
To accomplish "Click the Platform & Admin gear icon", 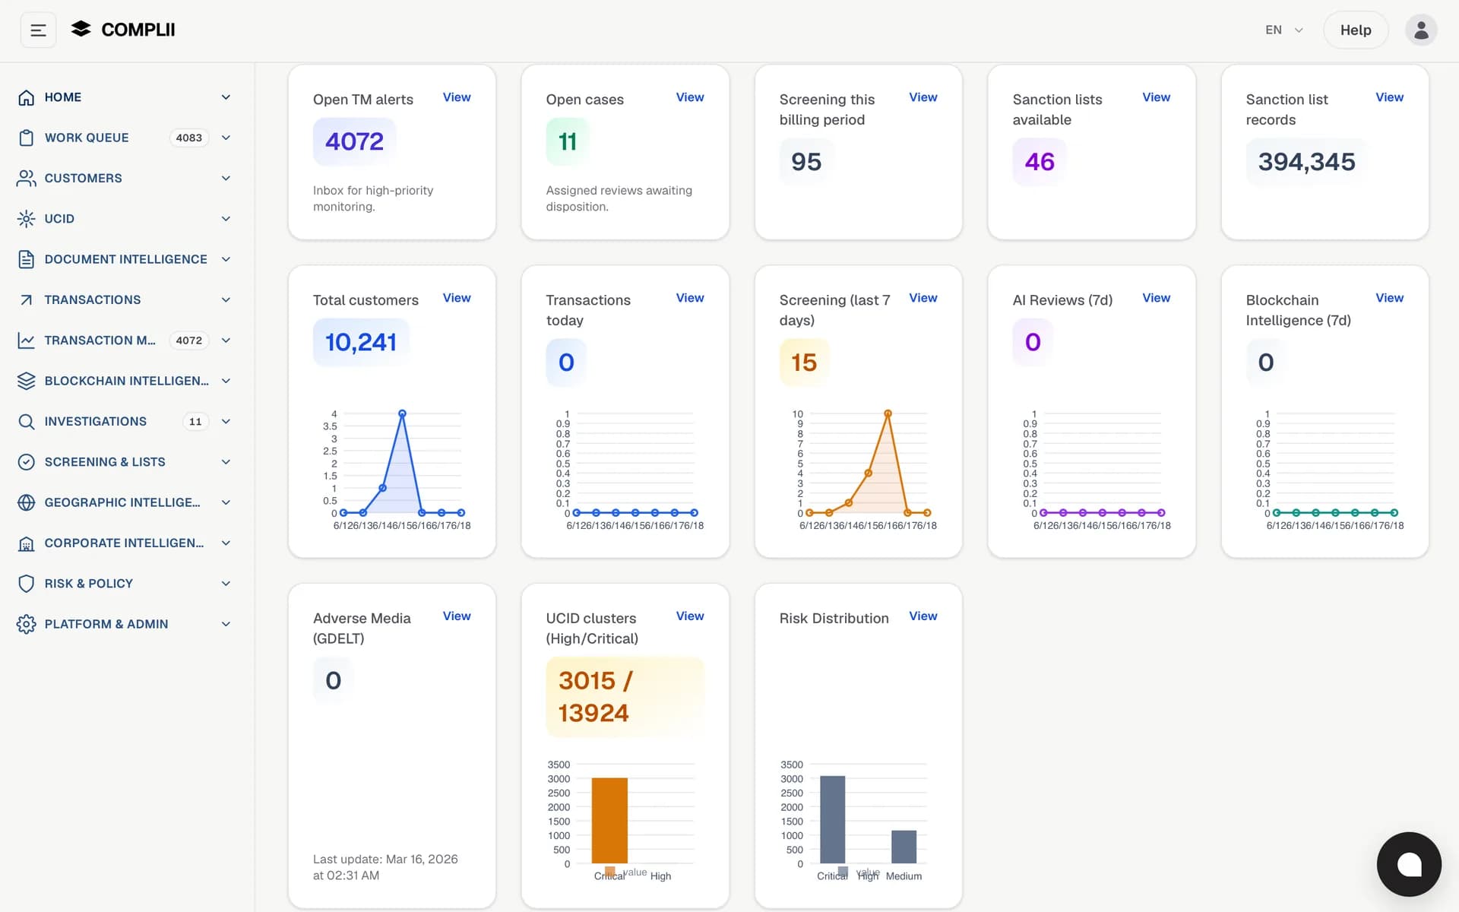I will click(27, 624).
